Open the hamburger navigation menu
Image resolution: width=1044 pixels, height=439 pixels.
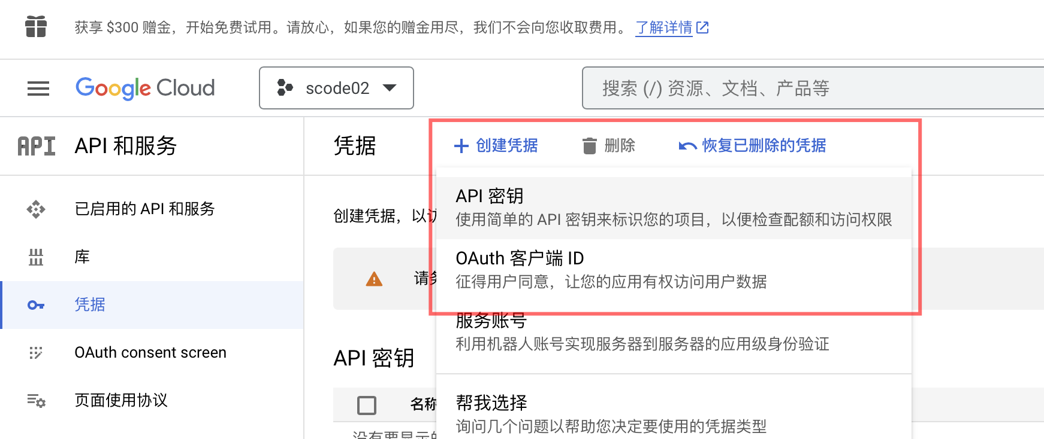pyautogui.click(x=38, y=89)
